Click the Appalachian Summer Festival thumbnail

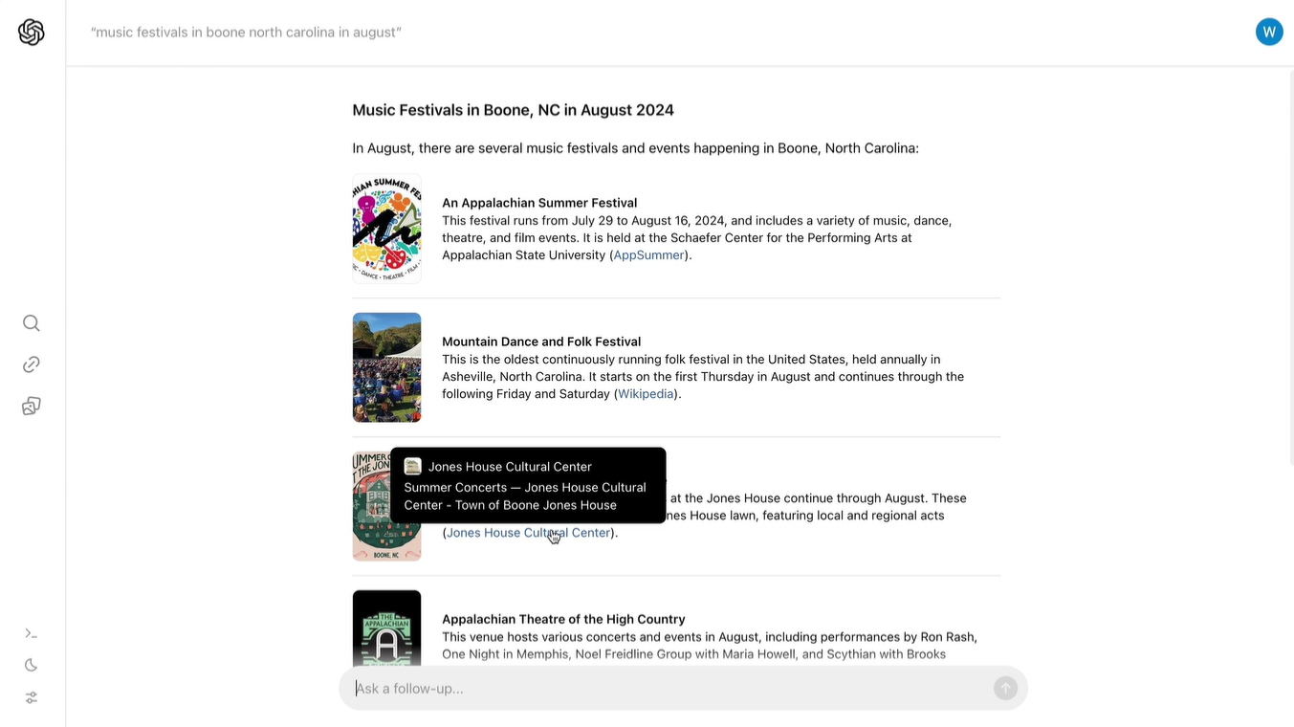click(386, 229)
